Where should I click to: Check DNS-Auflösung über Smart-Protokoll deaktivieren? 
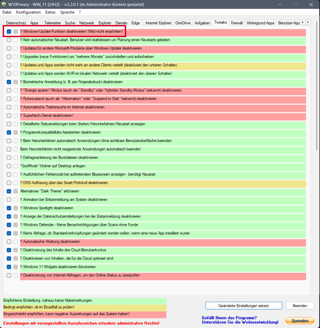point(9,183)
